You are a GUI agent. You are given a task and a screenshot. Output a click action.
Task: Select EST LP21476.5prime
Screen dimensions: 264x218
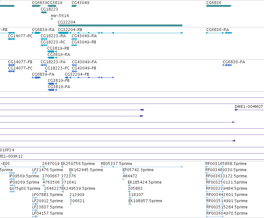(48, 170)
